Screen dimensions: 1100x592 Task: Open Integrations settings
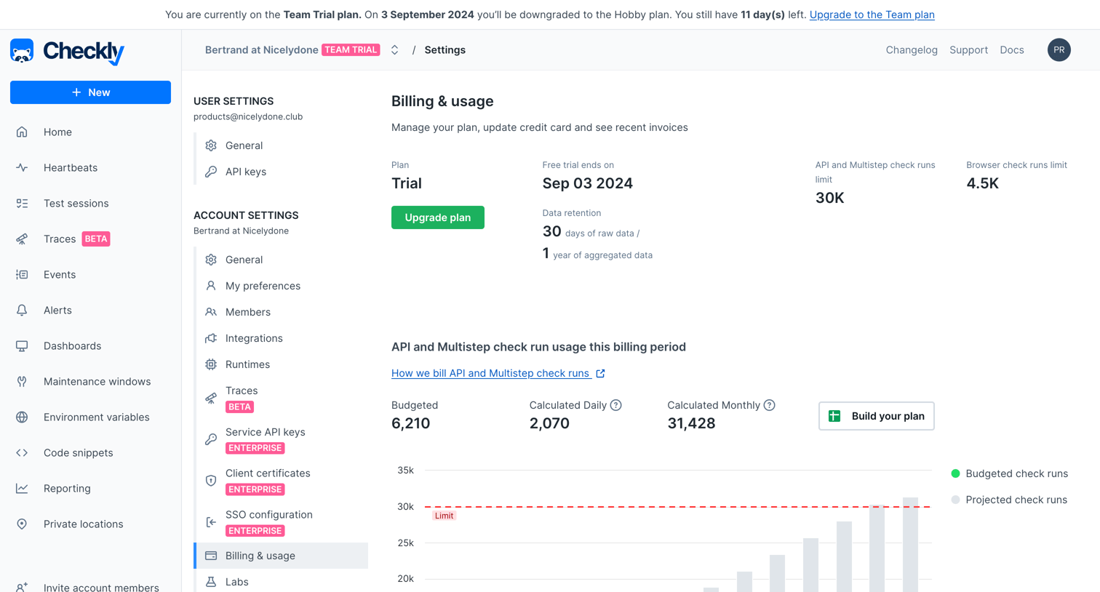(254, 338)
